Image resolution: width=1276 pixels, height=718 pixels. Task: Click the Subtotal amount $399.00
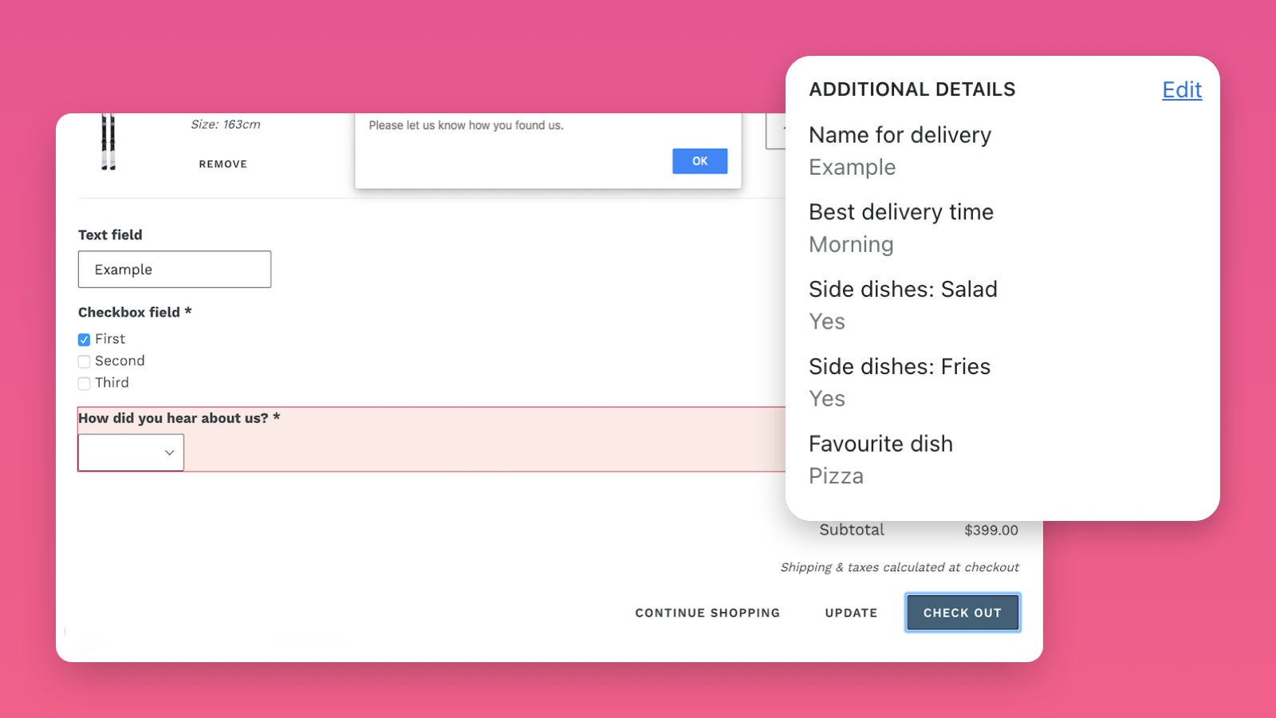990,530
